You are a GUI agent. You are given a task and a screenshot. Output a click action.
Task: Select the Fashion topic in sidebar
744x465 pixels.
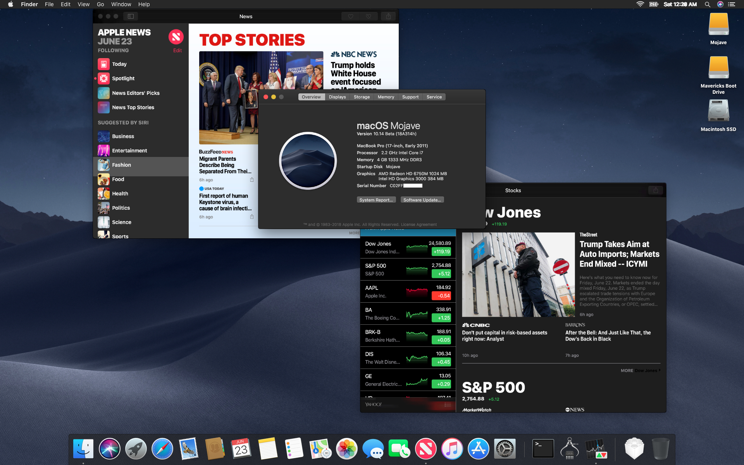122,165
